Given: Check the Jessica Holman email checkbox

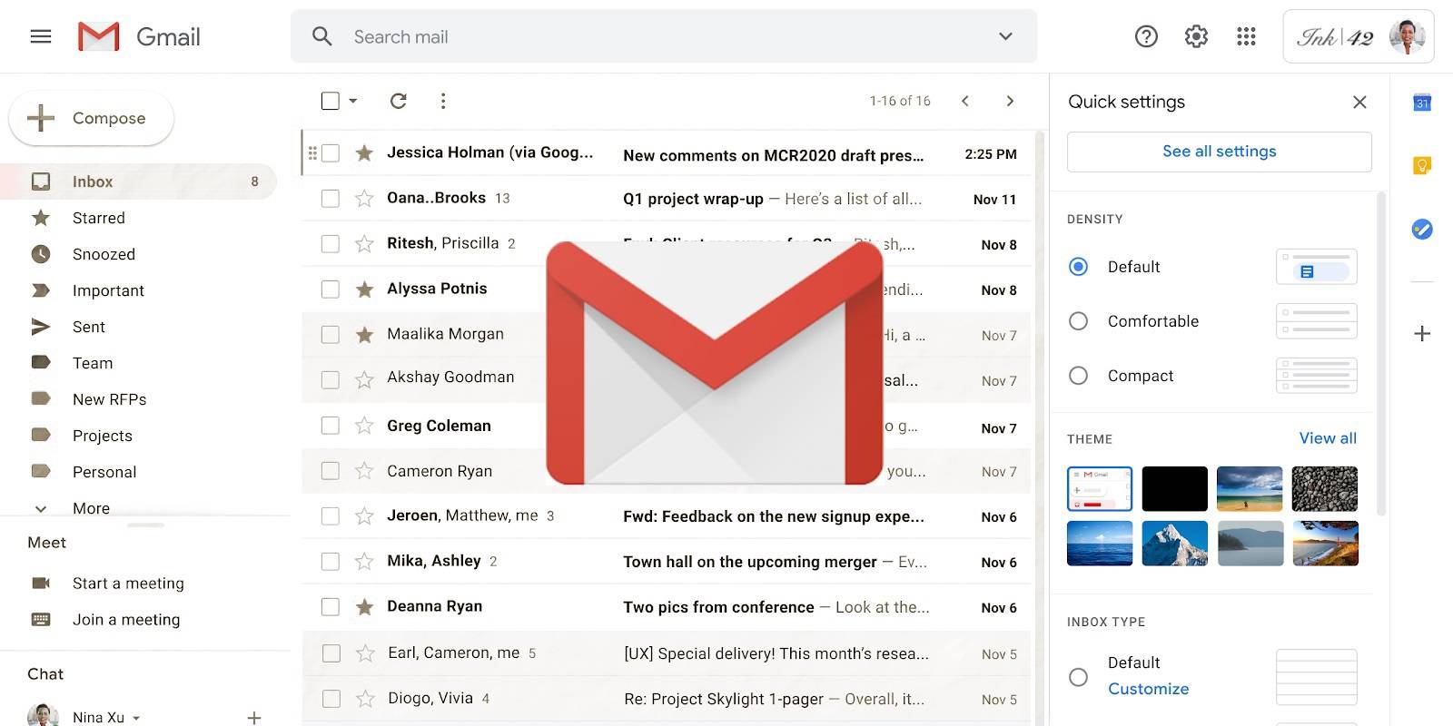Looking at the screenshot, I should [x=331, y=153].
